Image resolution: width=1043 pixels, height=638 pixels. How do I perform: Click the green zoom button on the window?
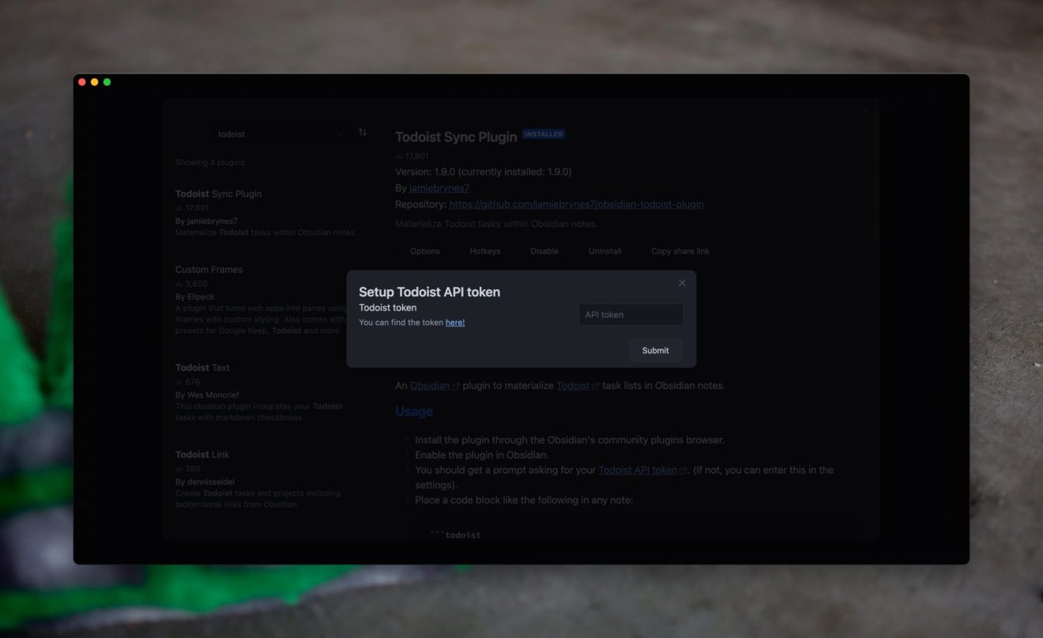[x=107, y=81]
